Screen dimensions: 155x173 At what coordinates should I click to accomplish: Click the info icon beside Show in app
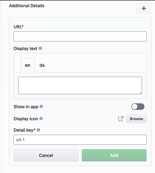[41, 107]
